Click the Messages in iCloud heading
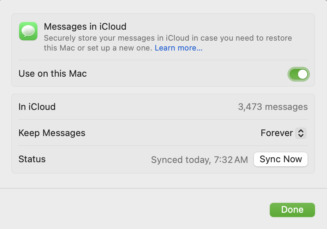Image resolution: width=327 pixels, height=229 pixels. tap(85, 27)
